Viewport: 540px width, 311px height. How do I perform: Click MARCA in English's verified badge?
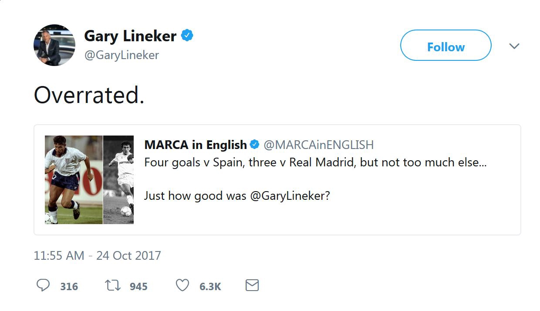tap(254, 145)
